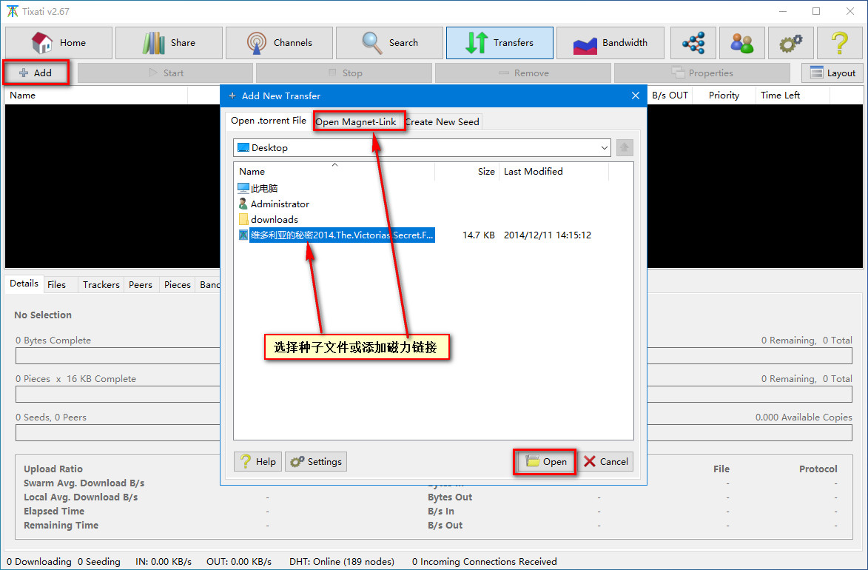Select the downloads folder

click(269, 219)
